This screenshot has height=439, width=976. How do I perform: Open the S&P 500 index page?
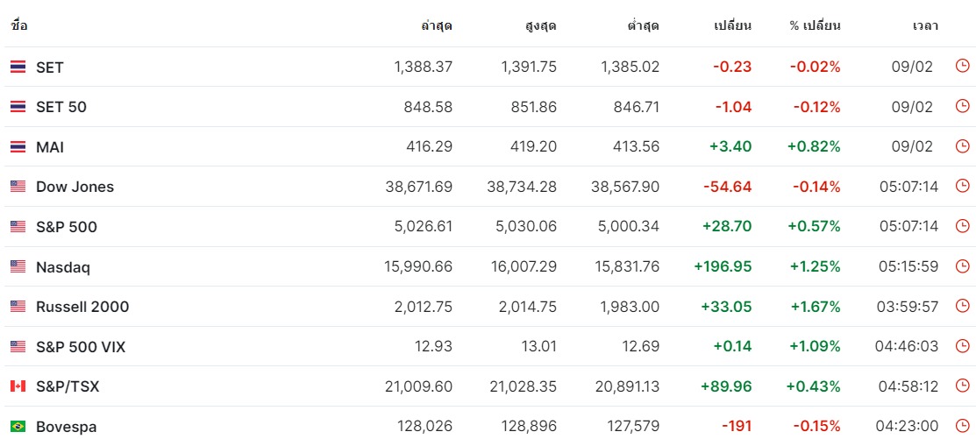(67, 227)
